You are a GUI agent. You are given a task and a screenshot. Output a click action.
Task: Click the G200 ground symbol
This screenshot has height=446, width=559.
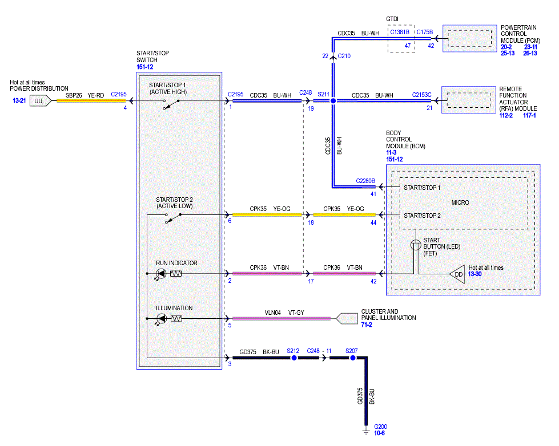click(366, 431)
